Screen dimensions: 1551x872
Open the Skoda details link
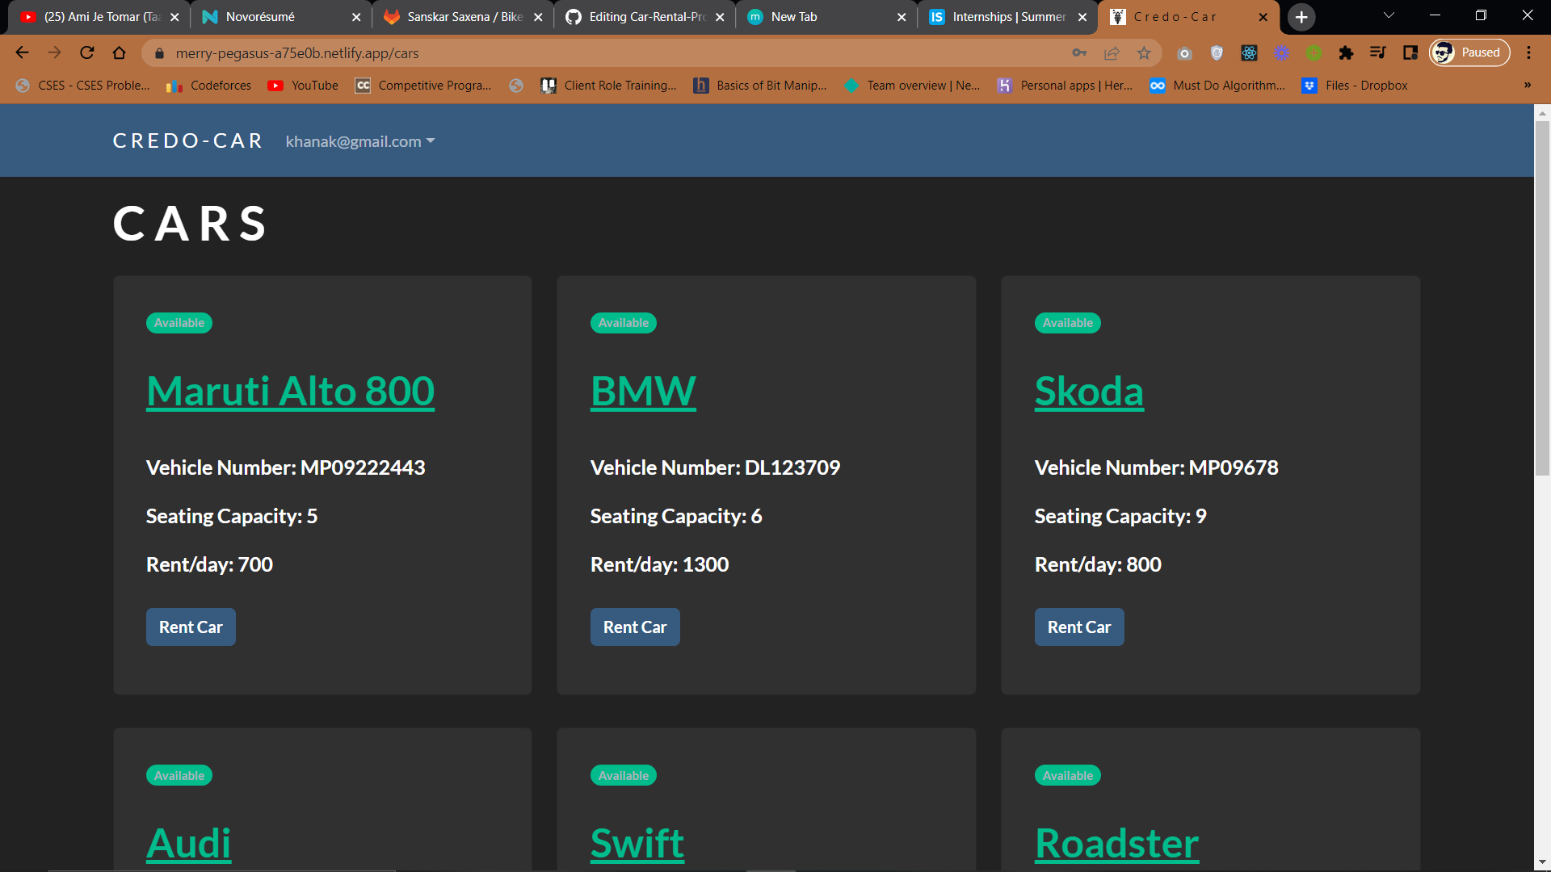(x=1089, y=391)
